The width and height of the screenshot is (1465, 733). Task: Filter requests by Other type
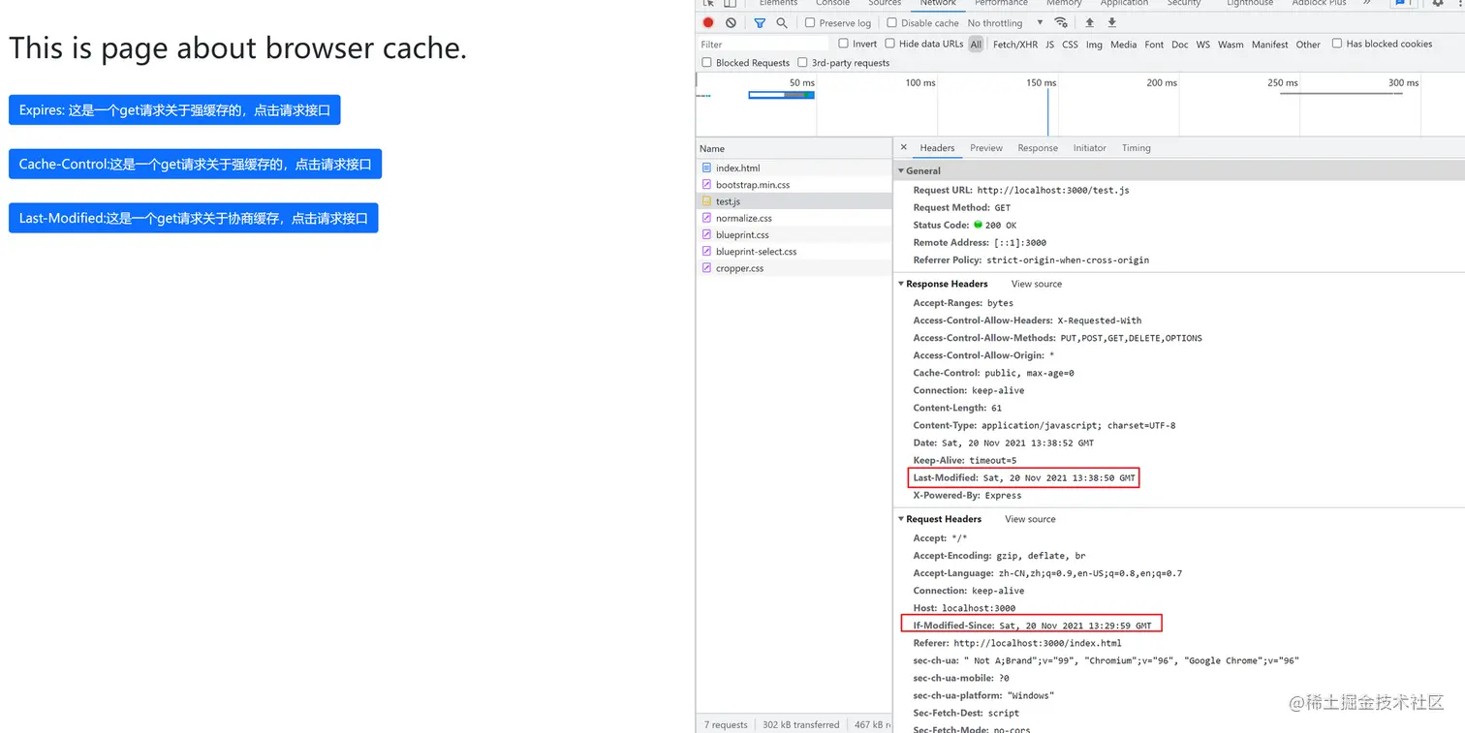coord(1308,45)
